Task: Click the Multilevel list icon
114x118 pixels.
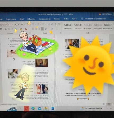Action: point(43,24)
